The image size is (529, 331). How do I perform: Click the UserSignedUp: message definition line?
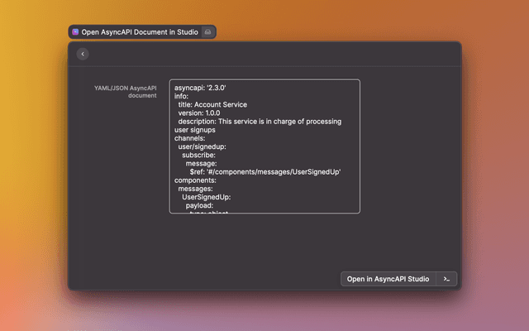207,197
